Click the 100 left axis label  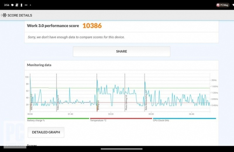(27, 77)
